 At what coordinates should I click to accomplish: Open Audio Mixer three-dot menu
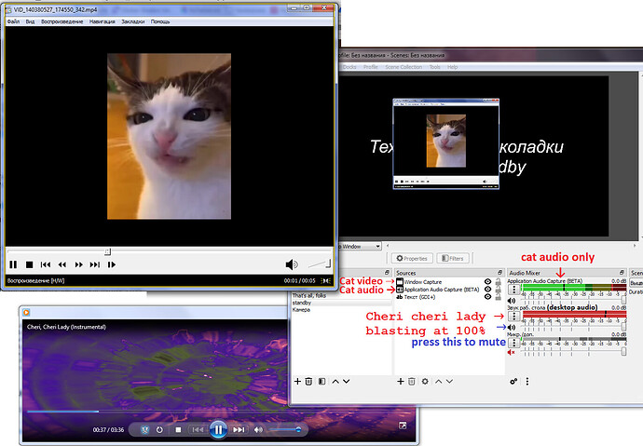pos(527,382)
